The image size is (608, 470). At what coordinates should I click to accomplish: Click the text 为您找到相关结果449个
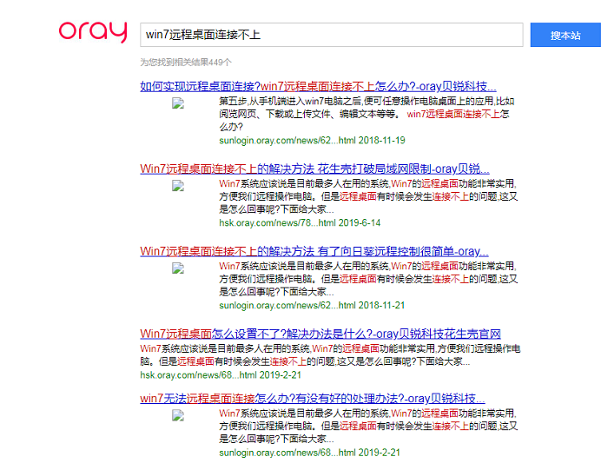click(186, 62)
